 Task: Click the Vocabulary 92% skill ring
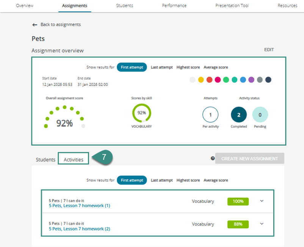click(x=141, y=113)
